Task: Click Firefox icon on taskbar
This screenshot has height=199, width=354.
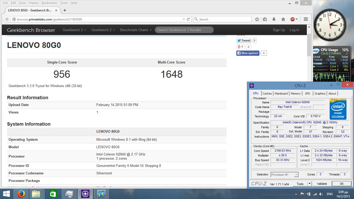Action: (x=21, y=194)
